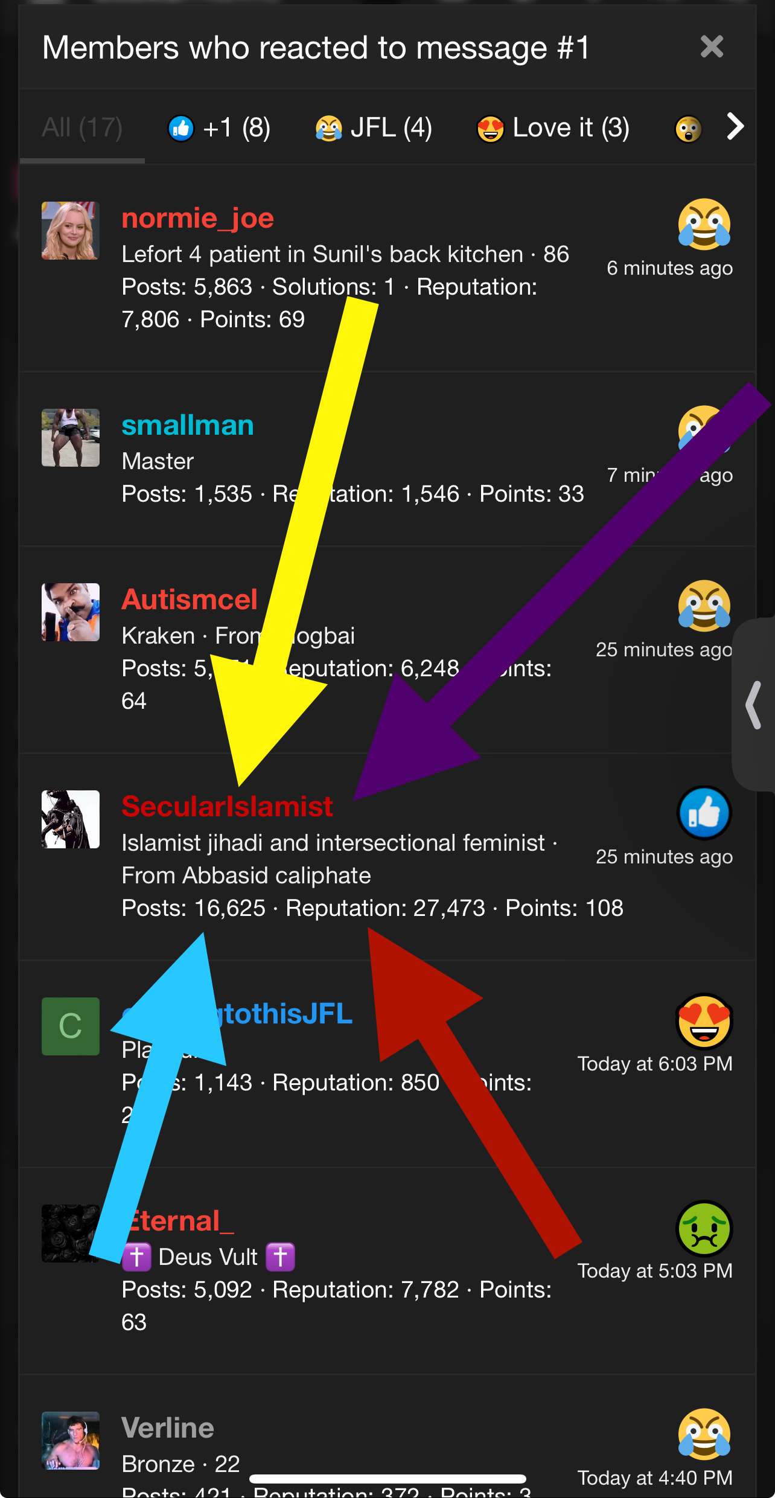
Task: Open normie_joe's profile link
Action: tap(198, 218)
